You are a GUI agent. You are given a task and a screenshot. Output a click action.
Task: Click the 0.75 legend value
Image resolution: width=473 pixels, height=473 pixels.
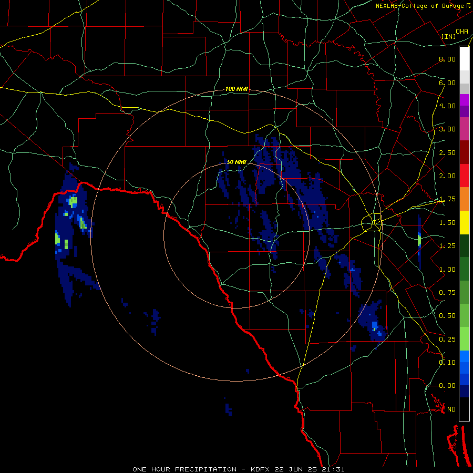coord(447,293)
